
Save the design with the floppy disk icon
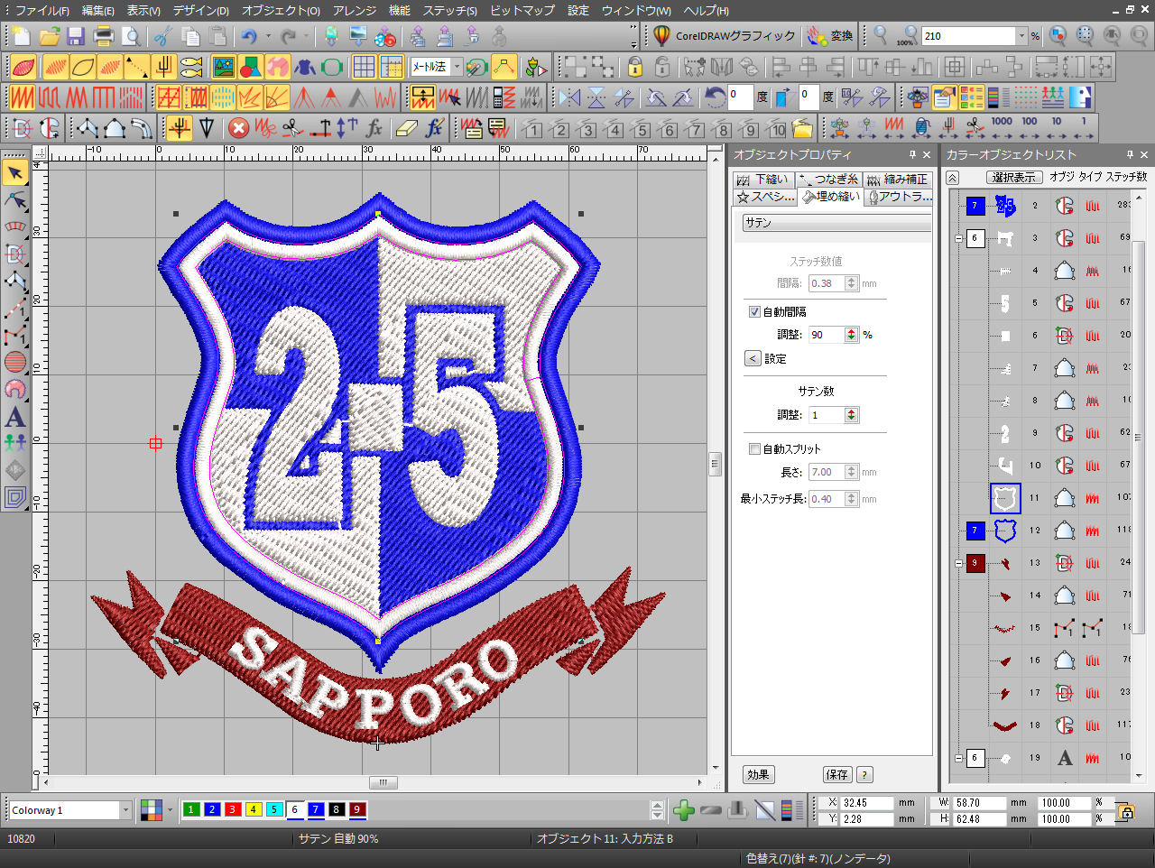point(76,36)
